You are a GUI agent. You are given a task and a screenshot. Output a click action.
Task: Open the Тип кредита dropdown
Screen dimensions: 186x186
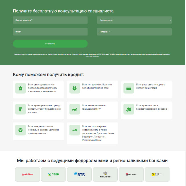(x=134, y=20)
